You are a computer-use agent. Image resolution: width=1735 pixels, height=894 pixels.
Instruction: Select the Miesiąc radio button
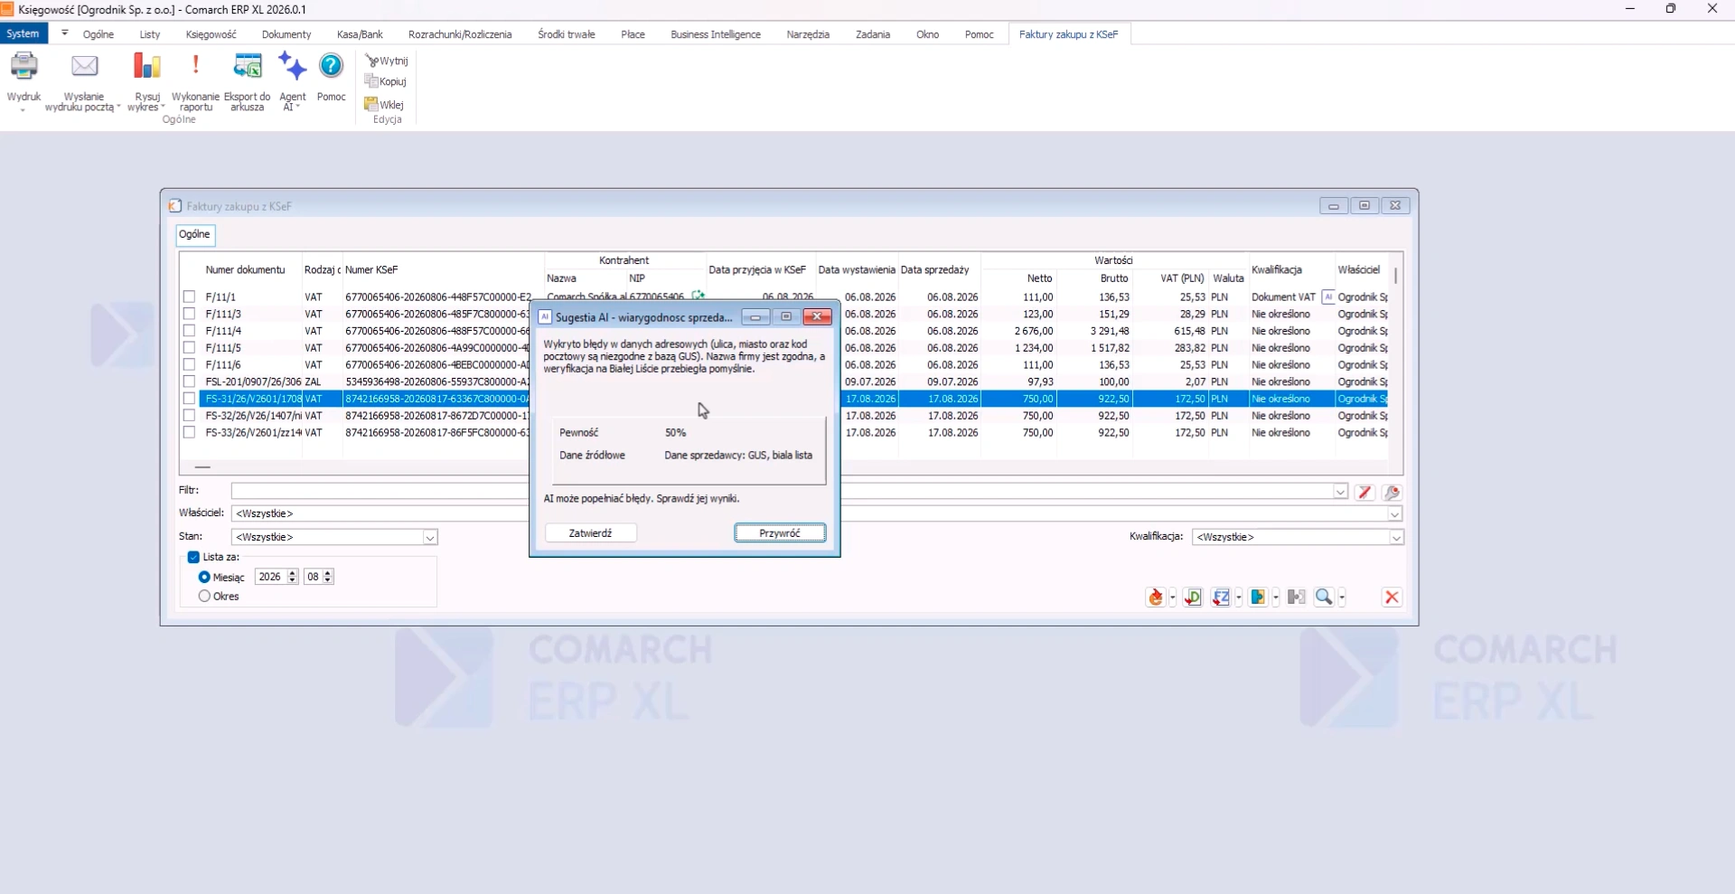pos(204,577)
